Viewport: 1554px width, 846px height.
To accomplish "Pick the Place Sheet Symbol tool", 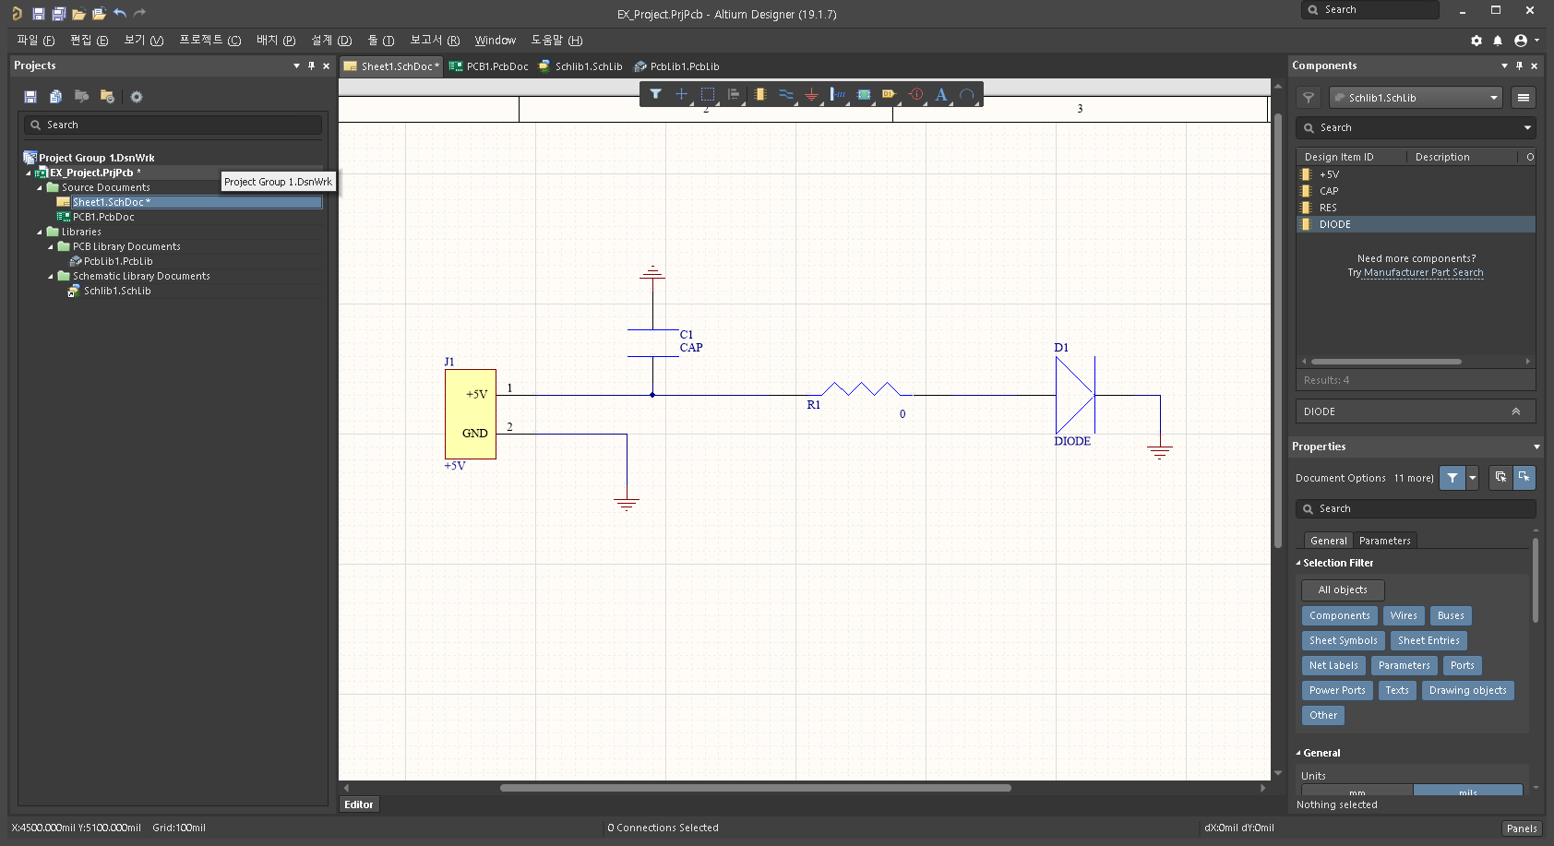I will pos(864,94).
